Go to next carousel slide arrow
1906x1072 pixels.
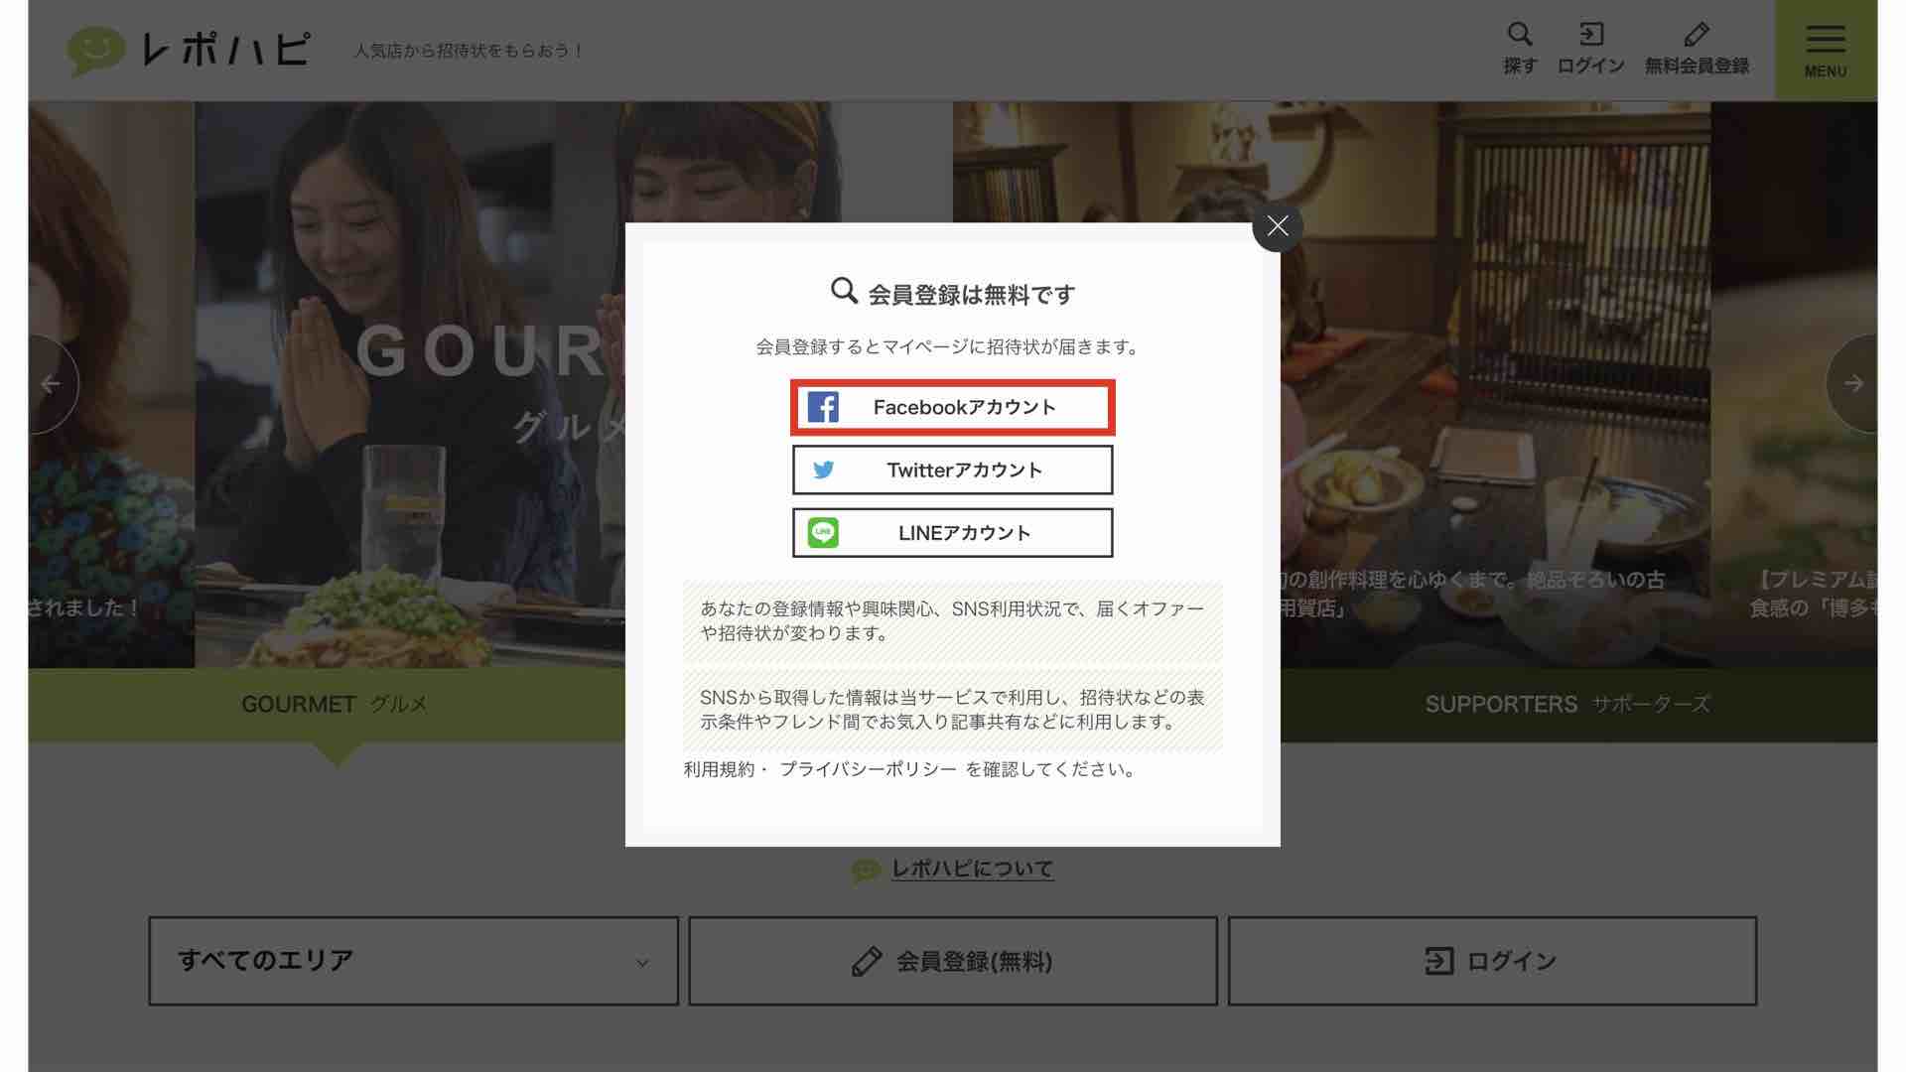(x=1852, y=384)
